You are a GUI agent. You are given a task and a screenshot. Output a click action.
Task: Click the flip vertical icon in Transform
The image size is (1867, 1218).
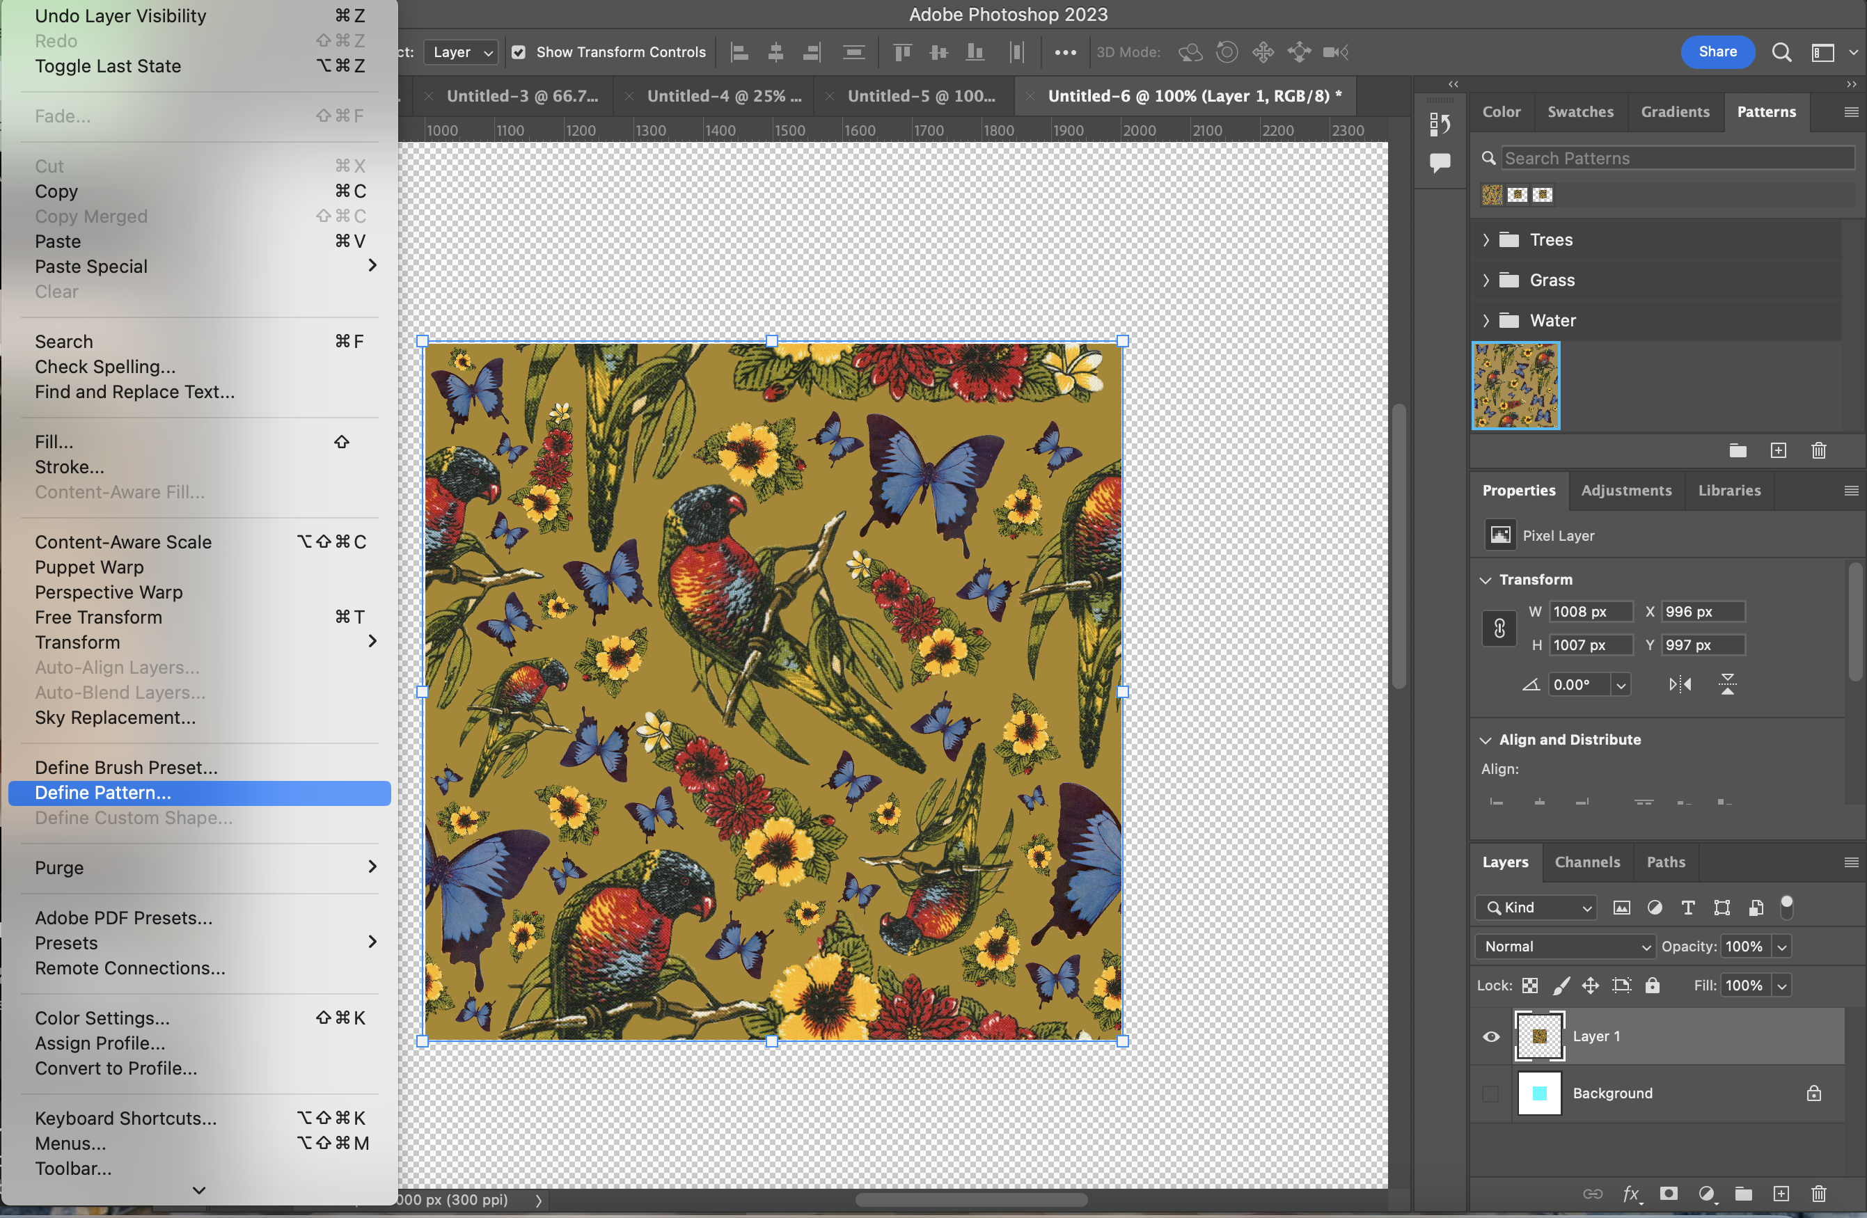point(1727,684)
